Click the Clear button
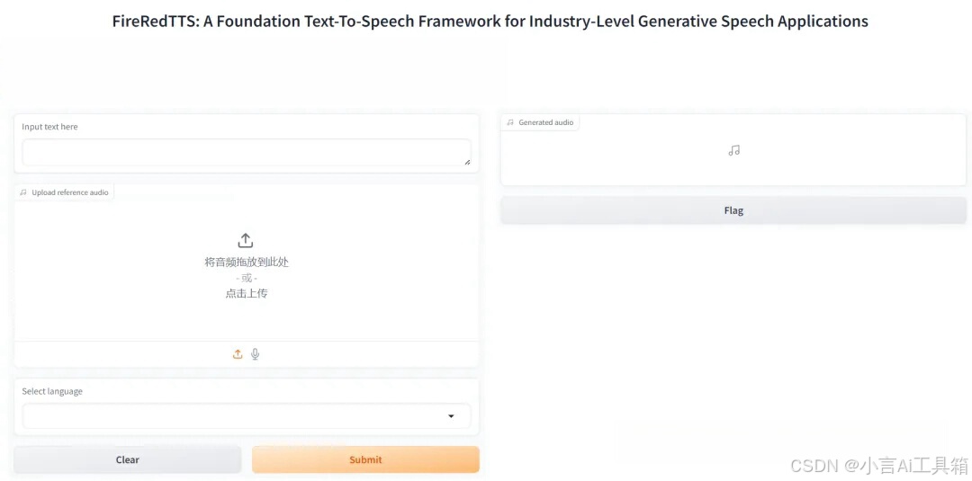The width and height of the screenshot is (972, 481). (x=128, y=459)
